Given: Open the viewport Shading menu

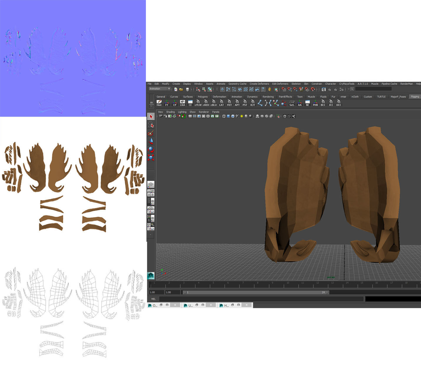Looking at the screenshot, I should point(170,112).
